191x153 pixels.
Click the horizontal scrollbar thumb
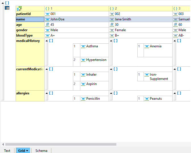60,144
